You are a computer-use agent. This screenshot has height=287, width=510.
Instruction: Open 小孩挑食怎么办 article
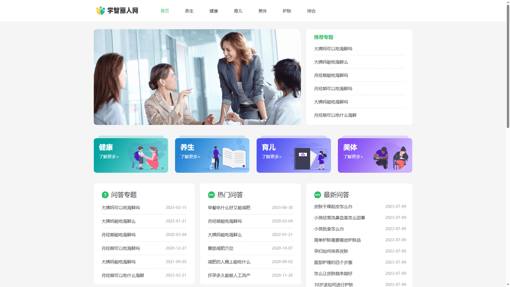329,229
